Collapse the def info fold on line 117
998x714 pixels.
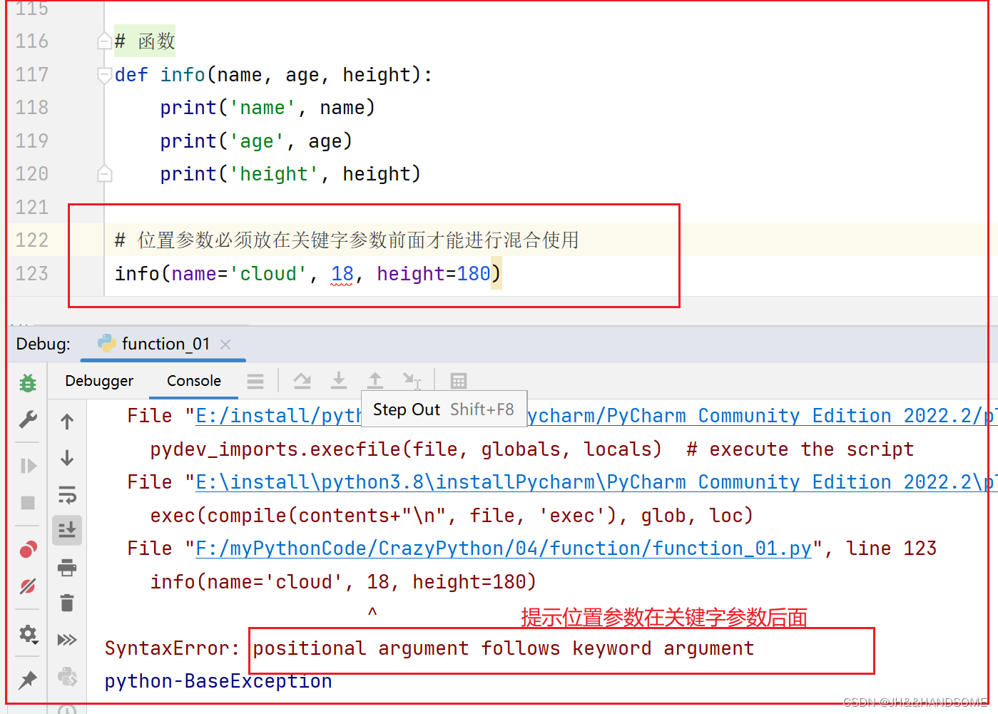104,74
